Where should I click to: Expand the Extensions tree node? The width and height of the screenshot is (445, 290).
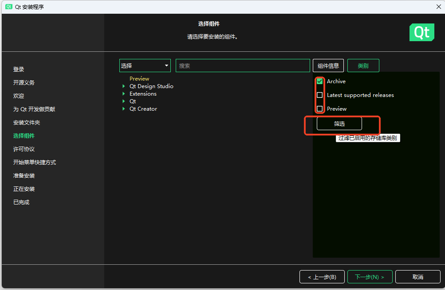click(x=123, y=93)
